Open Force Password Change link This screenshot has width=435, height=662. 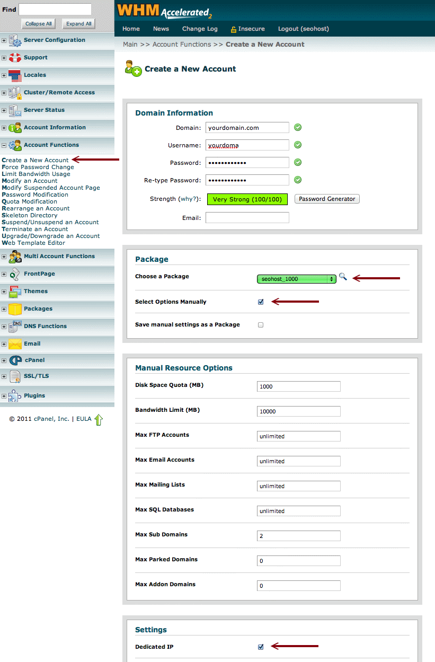click(38, 167)
